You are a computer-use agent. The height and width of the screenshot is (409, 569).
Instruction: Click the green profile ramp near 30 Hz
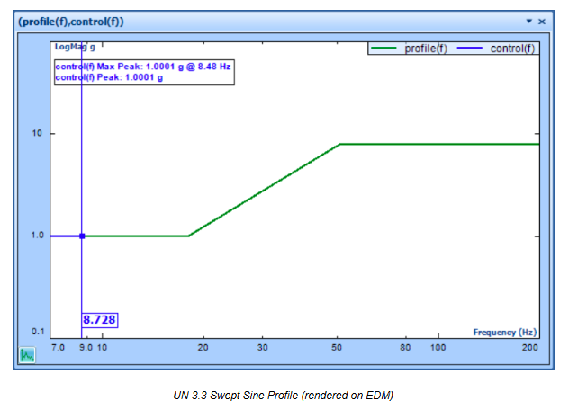point(263,191)
